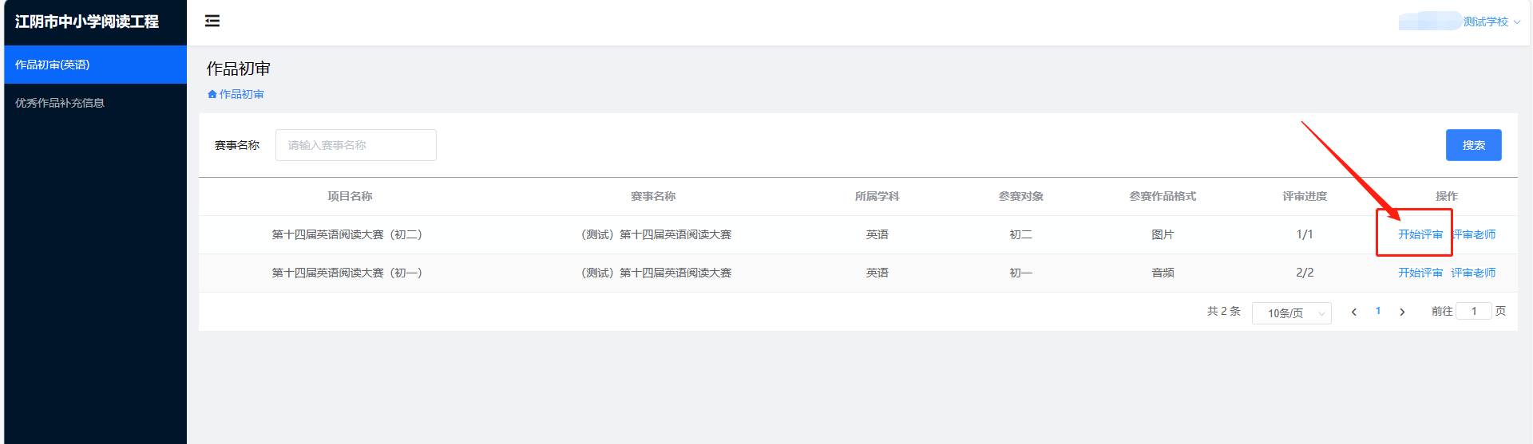Open 评审老师 for the 初一 row
The height and width of the screenshot is (444, 1533).
click(1473, 273)
